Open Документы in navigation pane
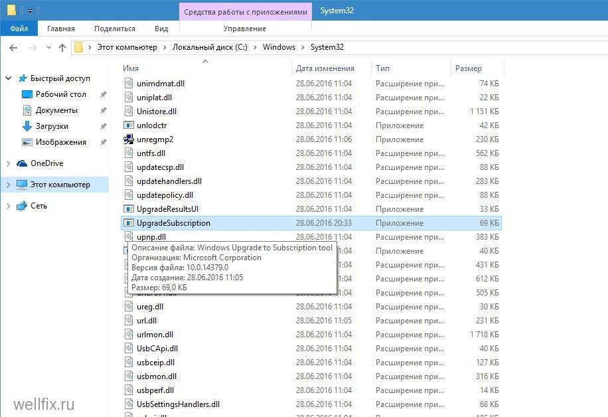Screen dimensions: 608x417 coord(56,110)
